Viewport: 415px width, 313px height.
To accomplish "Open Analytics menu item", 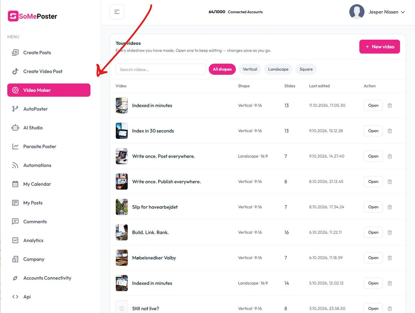I will click(49, 240).
